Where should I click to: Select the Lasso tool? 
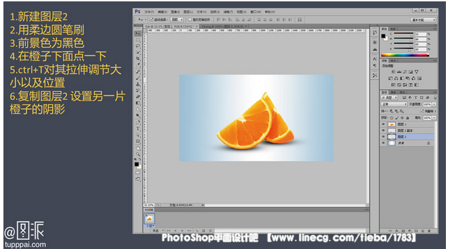(138, 46)
